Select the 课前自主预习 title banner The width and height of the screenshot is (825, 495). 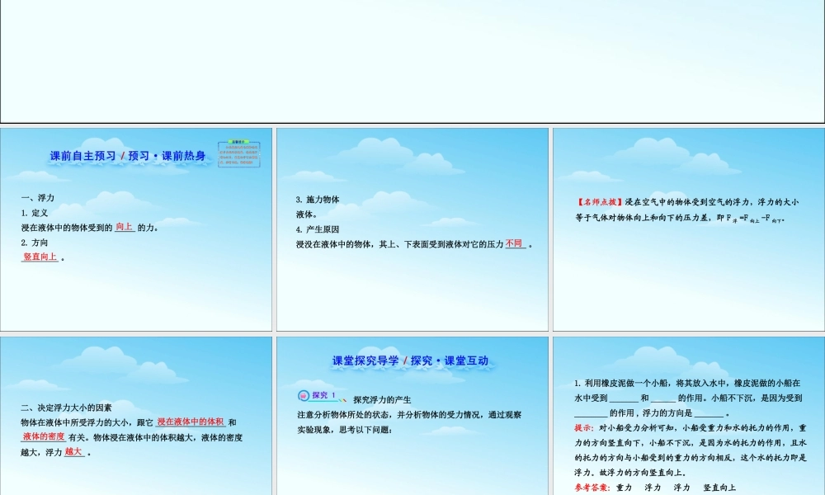(x=128, y=155)
